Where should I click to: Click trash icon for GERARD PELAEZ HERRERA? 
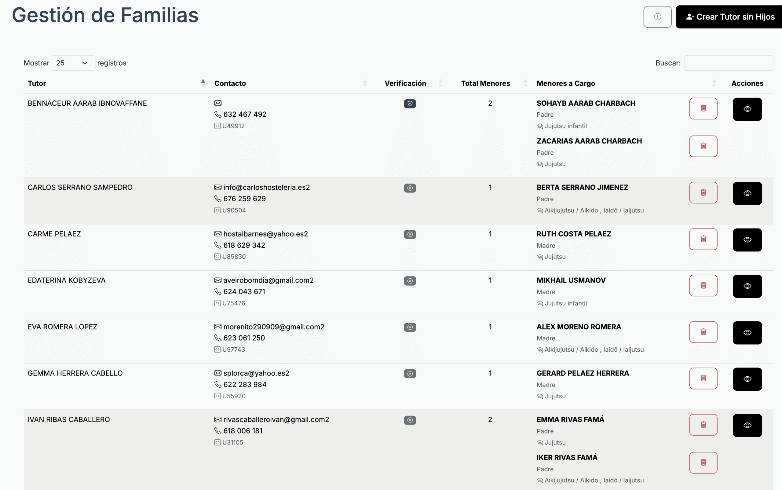pos(703,378)
